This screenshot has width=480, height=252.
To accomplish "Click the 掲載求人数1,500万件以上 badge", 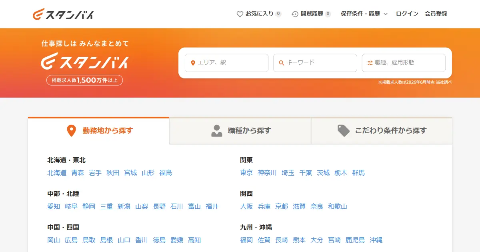I will (85, 80).
